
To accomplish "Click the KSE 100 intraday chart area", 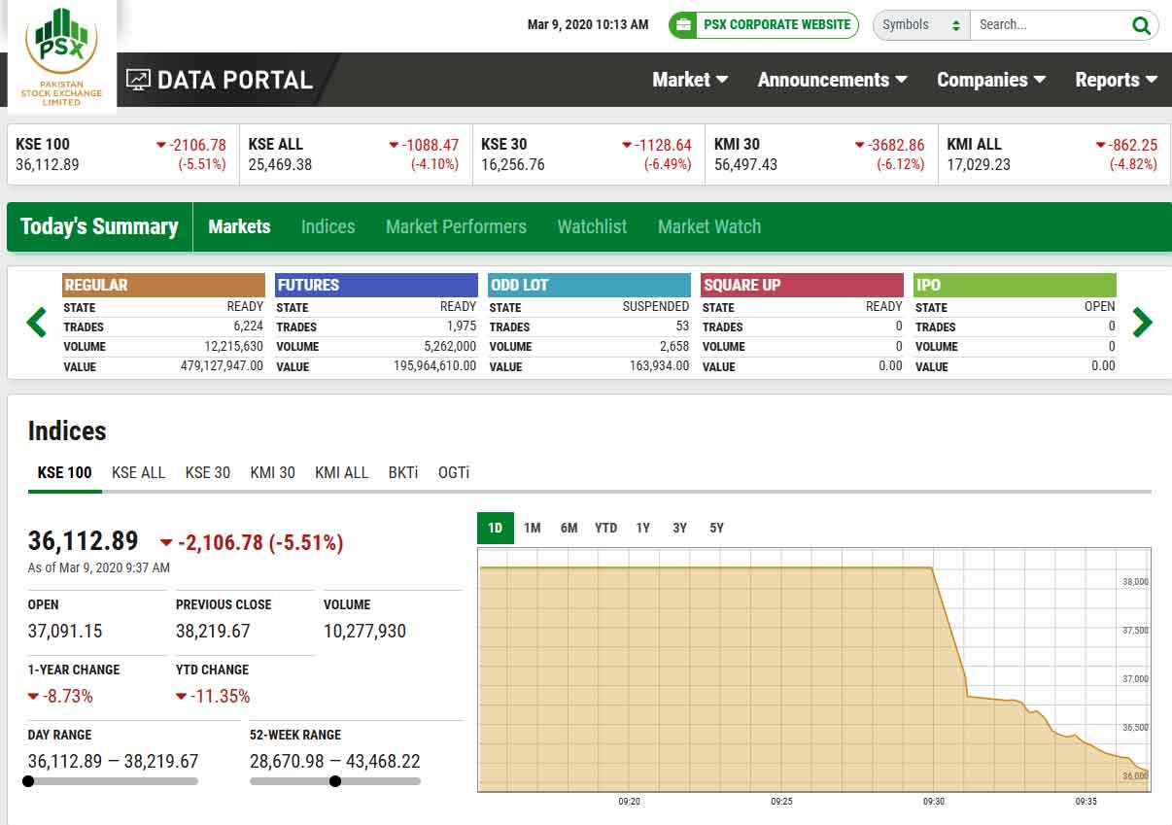I will click(x=813, y=670).
